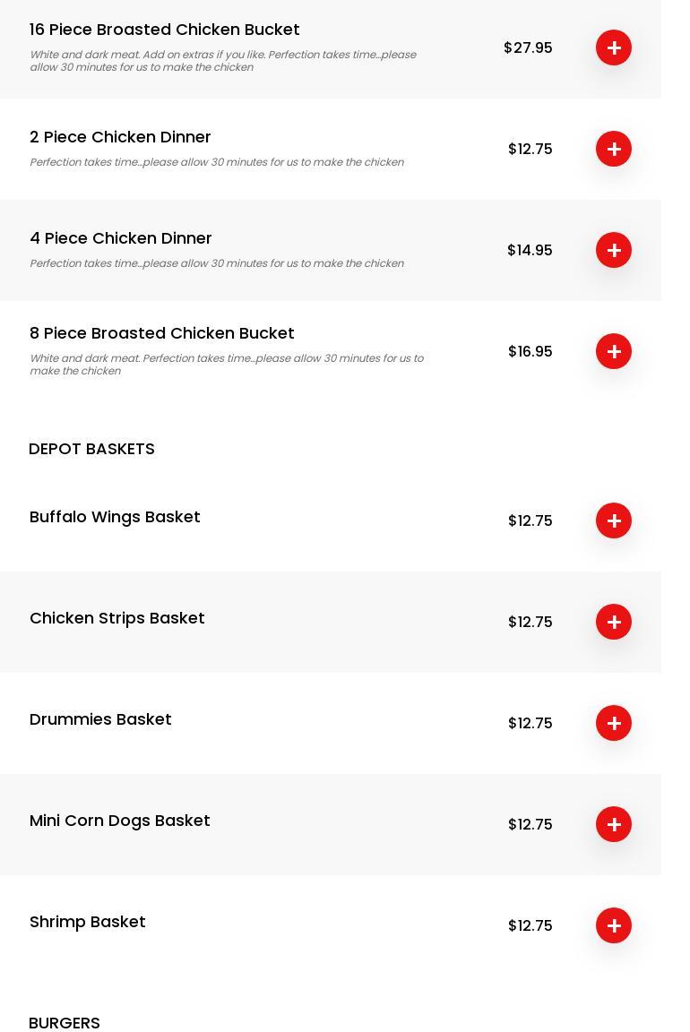Image resolution: width=690 pixels, height=1032 pixels.
Task: Add 16 Piece Broasted Chicken Bucket to order
Action: point(614,47)
